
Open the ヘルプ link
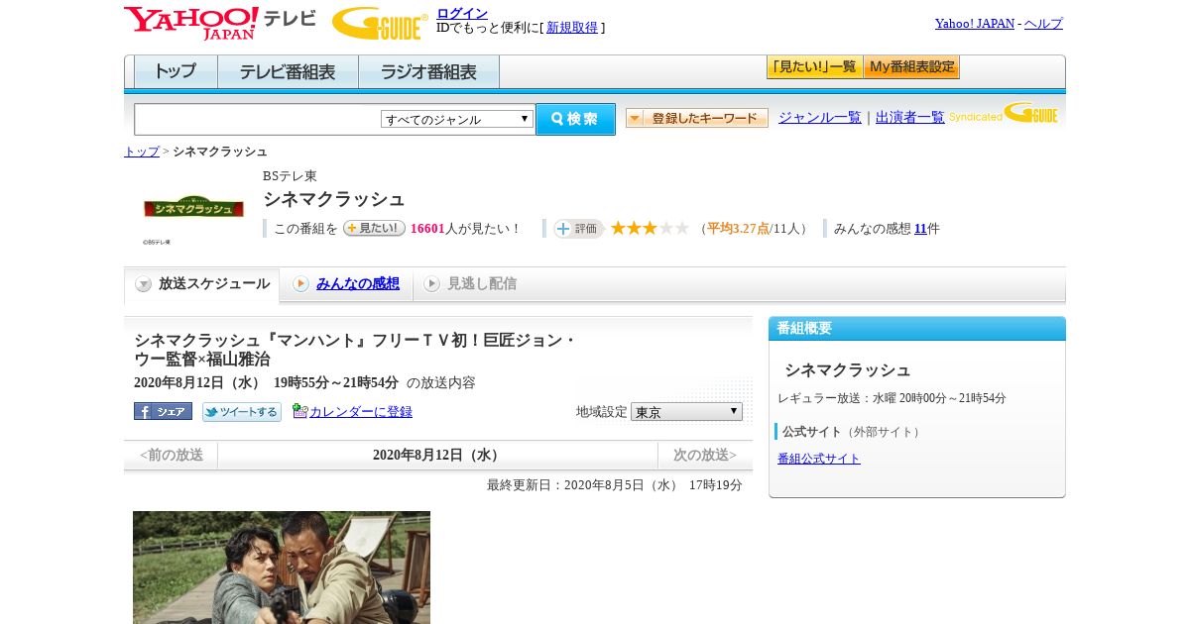[1043, 24]
